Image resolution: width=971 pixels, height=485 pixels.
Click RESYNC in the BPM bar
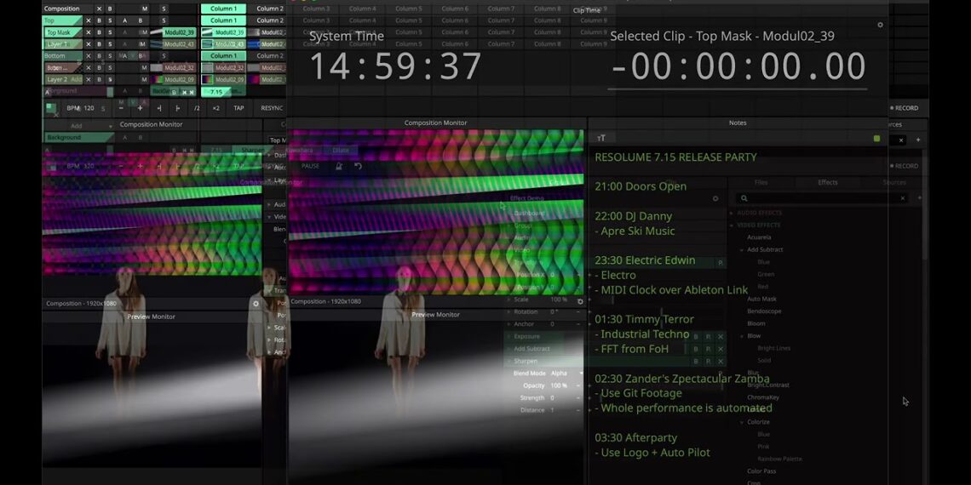point(271,108)
